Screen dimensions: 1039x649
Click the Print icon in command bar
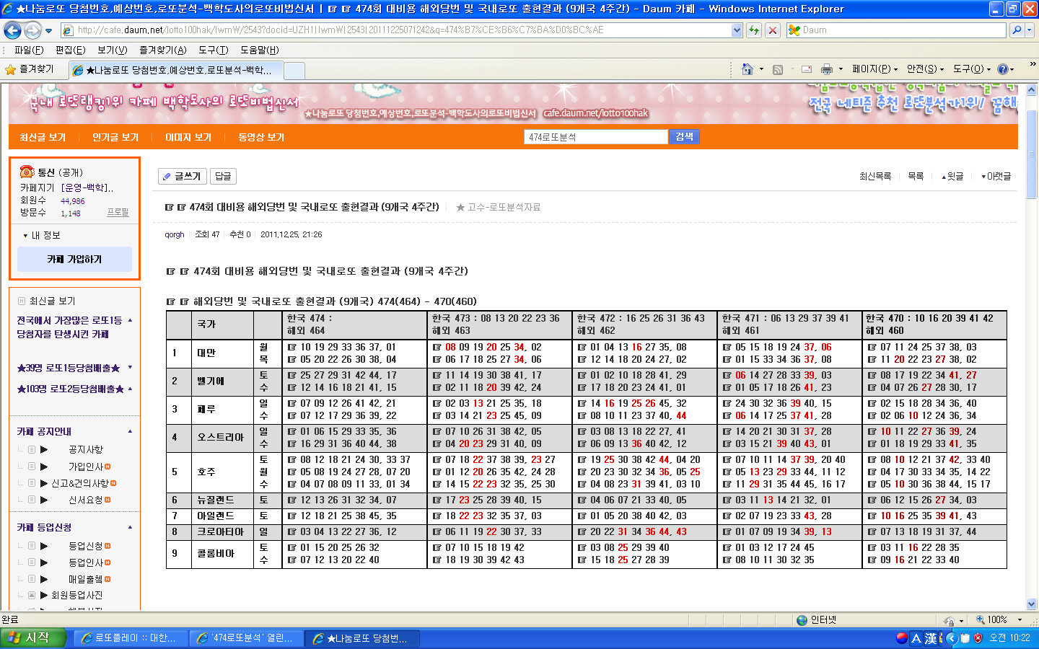tap(827, 69)
